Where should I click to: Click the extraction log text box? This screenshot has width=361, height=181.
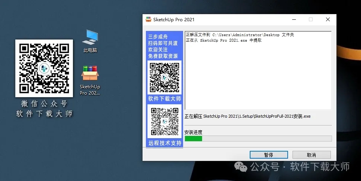[x=258, y=70]
